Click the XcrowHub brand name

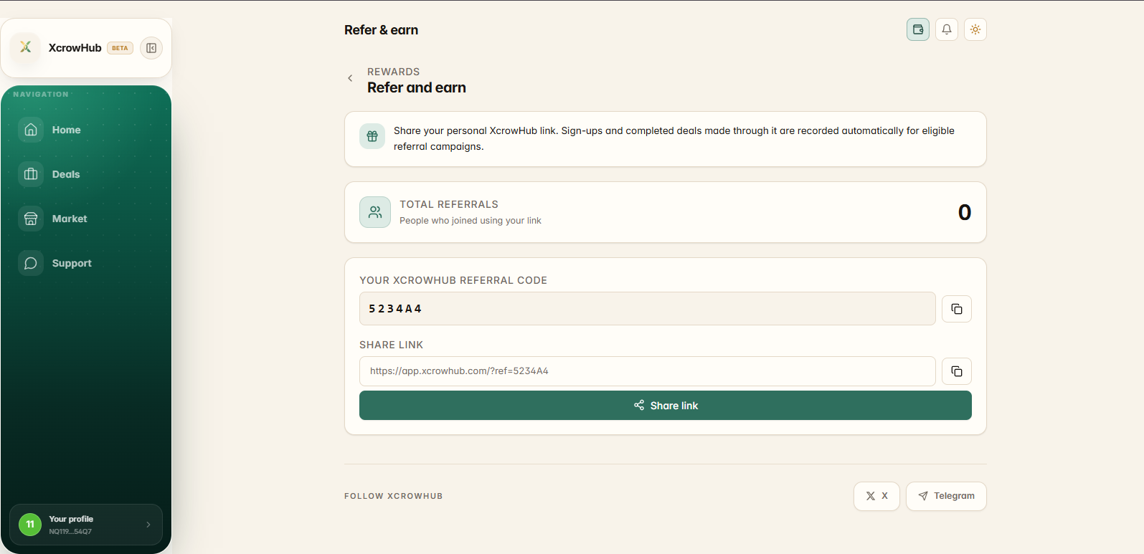pos(75,48)
